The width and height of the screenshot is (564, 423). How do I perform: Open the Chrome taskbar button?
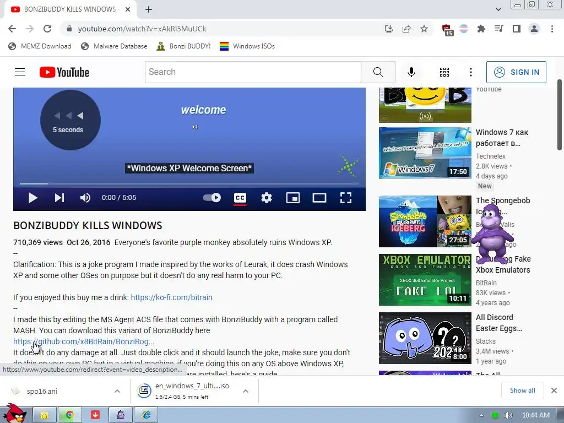pos(70,415)
